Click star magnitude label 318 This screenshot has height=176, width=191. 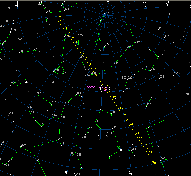click(40, 159)
